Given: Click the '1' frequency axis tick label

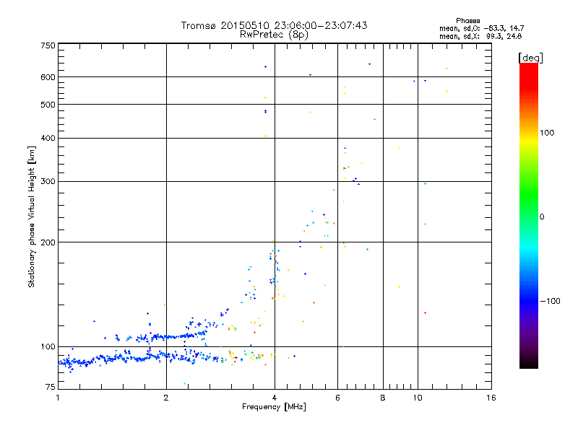Looking at the screenshot, I should [x=58, y=398].
